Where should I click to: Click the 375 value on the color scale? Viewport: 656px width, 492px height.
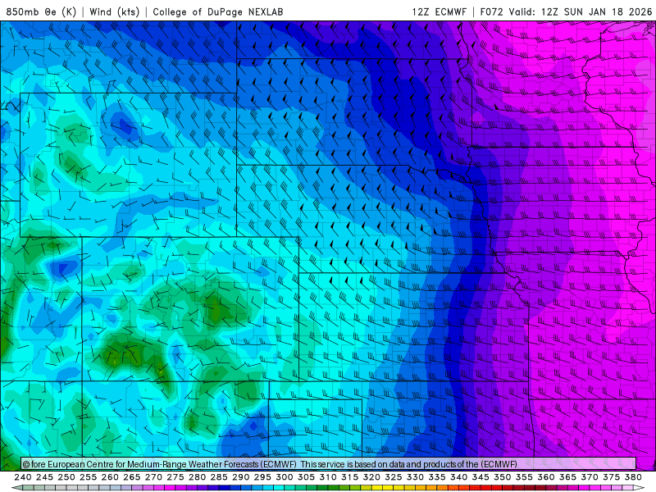[611, 477]
